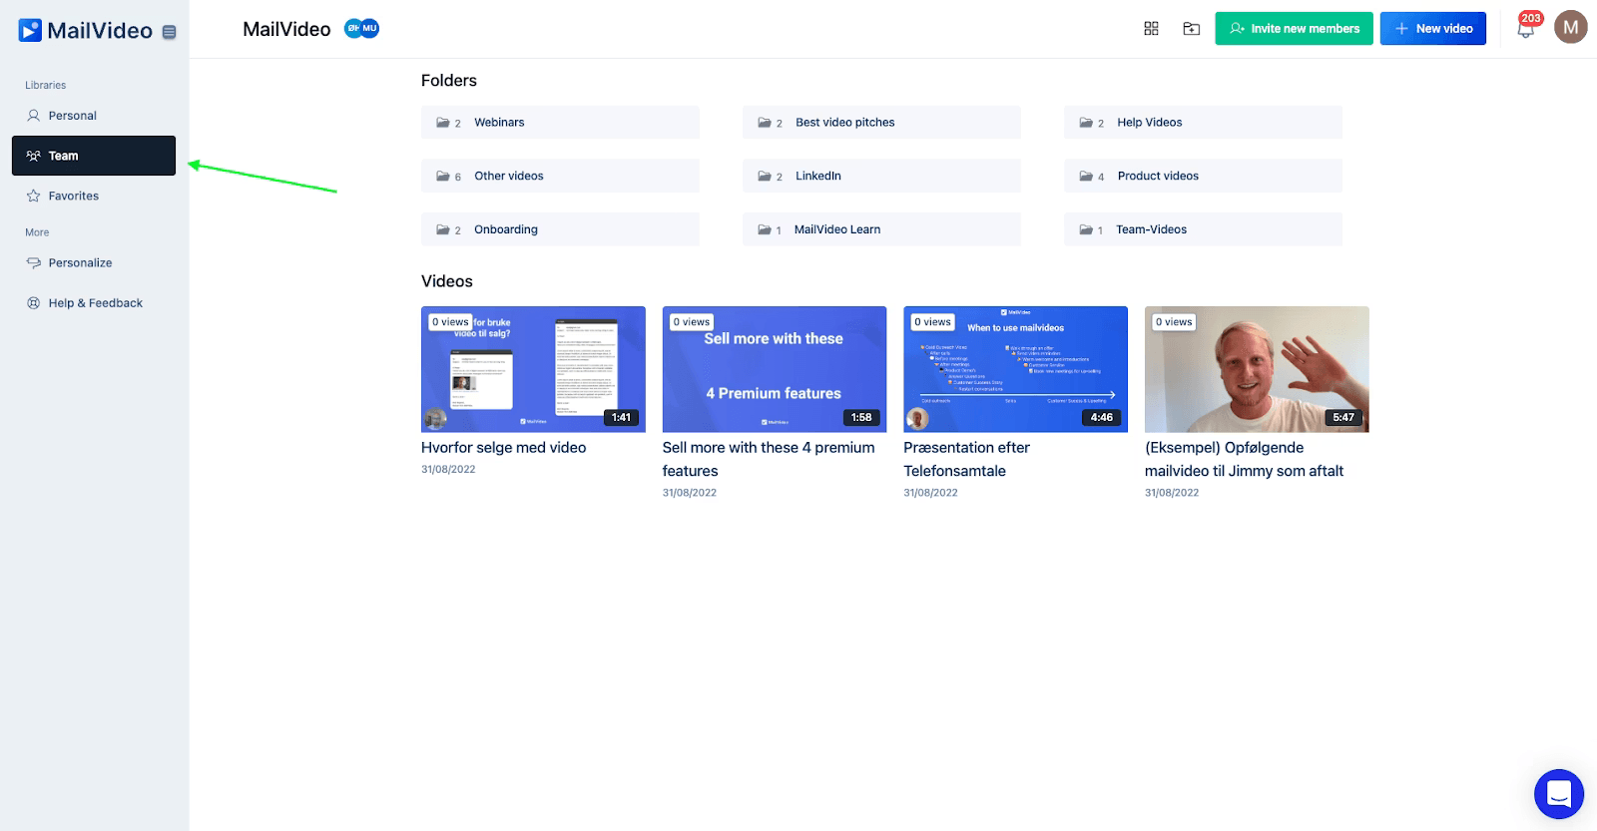The image size is (1597, 831).
Task: Click the Team people icon
Action: 34,156
